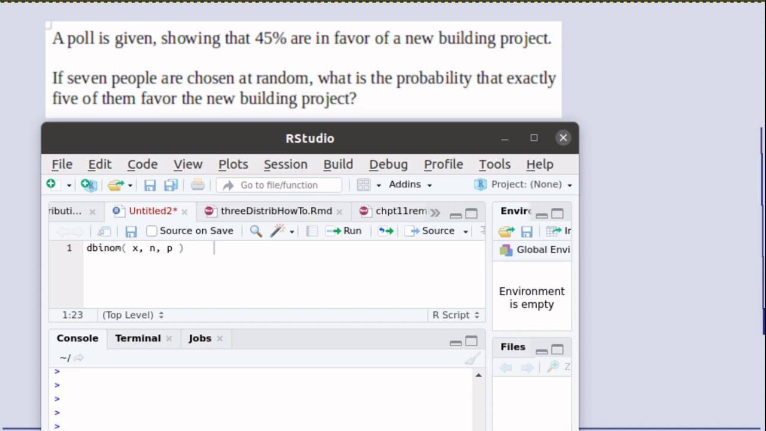Click the Save All documents icon
The image size is (766, 431).
(x=171, y=185)
